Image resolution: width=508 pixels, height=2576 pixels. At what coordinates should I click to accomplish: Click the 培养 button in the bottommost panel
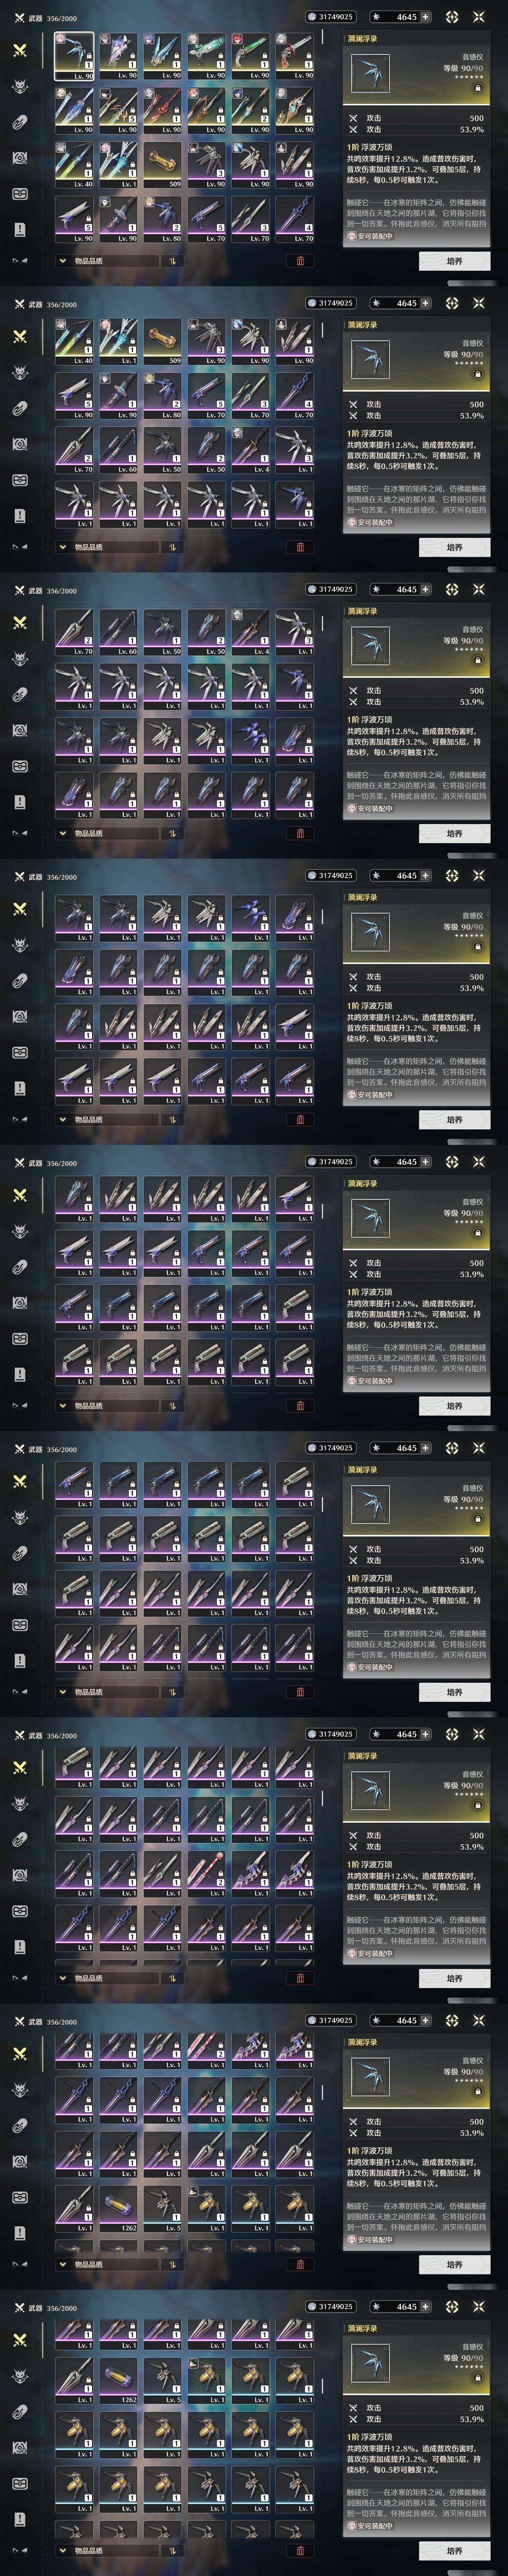pos(454,2551)
